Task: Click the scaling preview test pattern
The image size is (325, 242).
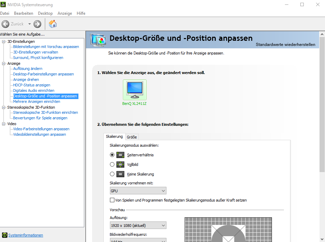Action: tap(228, 230)
